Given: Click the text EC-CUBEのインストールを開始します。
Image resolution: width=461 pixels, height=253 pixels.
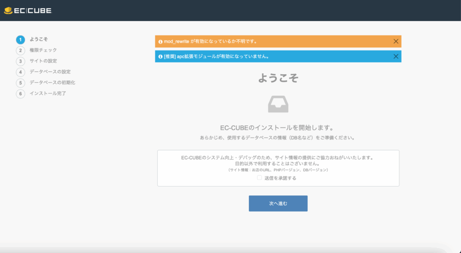Looking at the screenshot, I should [x=277, y=128].
